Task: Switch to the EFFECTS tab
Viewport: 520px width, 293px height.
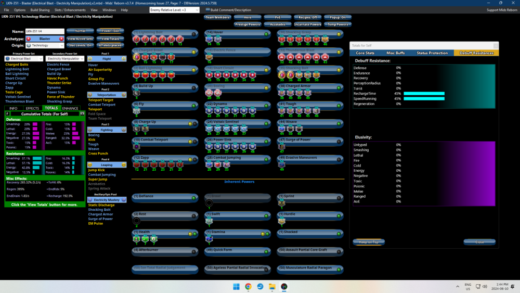Action: click(32, 108)
